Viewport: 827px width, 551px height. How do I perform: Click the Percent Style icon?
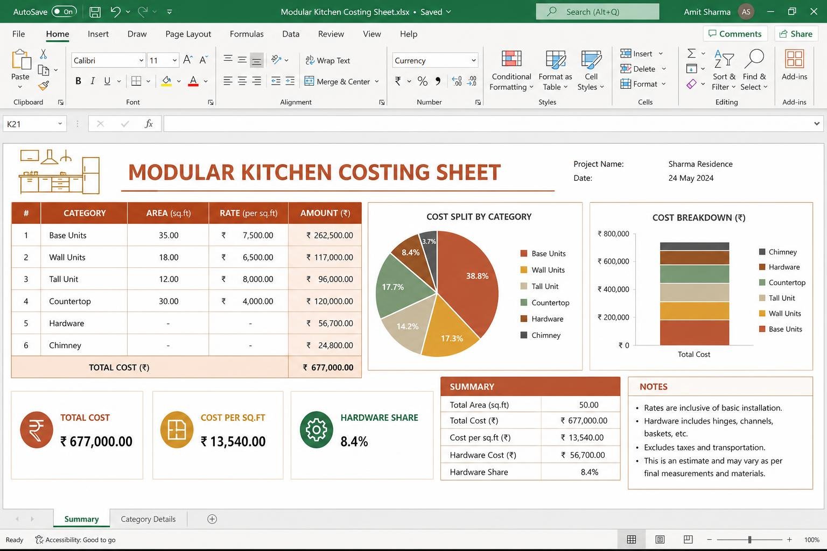click(423, 81)
